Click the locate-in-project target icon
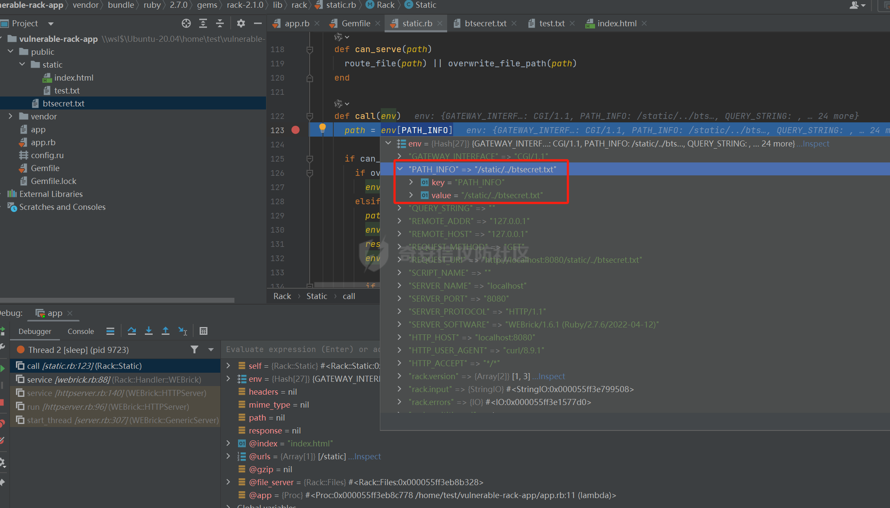The width and height of the screenshot is (890, 508). (x=186, y=23)
